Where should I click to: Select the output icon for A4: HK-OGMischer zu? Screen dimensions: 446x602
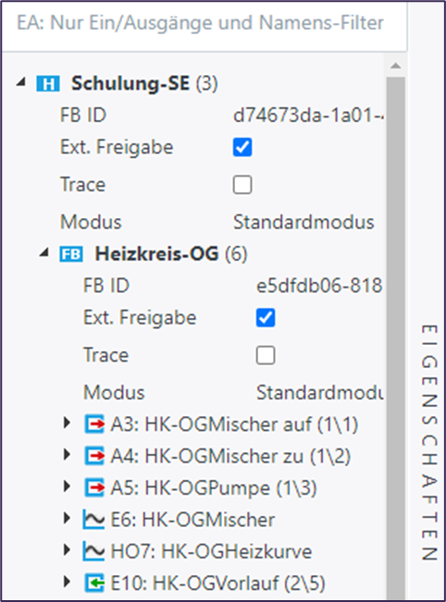(94, 456)
